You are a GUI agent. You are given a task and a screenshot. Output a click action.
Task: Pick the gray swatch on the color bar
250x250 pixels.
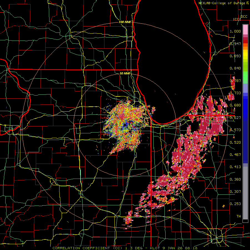click(x=245, y=193)
